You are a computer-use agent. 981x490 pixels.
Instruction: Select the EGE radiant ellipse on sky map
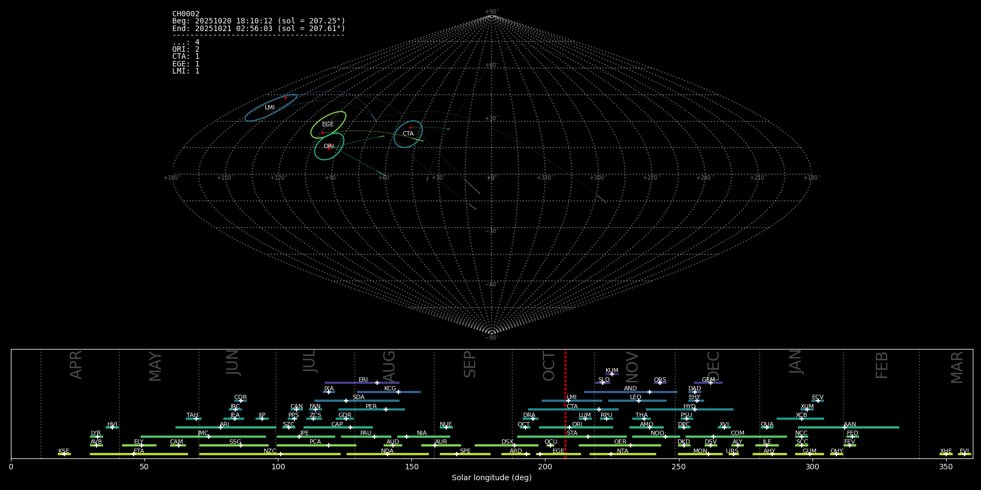[328, 125]
